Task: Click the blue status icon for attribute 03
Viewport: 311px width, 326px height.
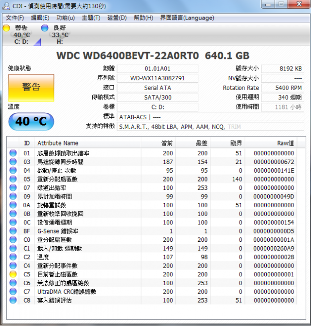Action: [x=13, y=162]
